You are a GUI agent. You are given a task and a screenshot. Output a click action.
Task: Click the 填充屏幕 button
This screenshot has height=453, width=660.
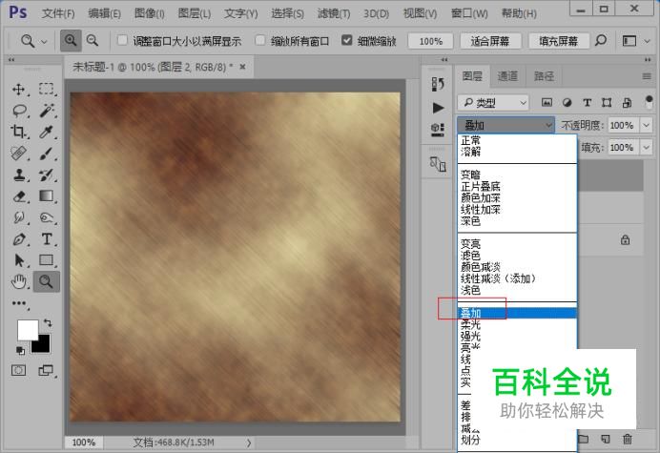pyautogui.click(x=558, y=41)
